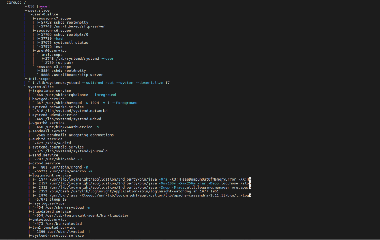Select haveged.service entry
Viewport: 380px width, 240px height.
tap(49, 99)
